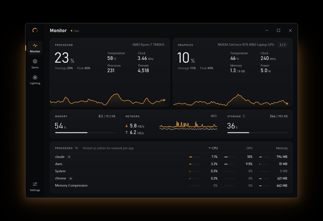Open the Lighting page

click(x=35, y=80)
